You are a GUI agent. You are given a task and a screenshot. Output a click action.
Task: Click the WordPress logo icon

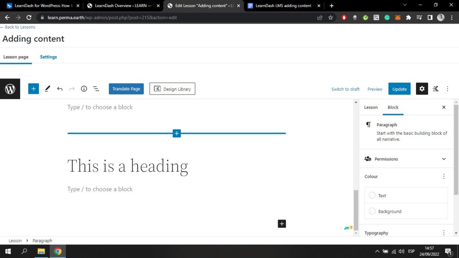pos(10,89)
